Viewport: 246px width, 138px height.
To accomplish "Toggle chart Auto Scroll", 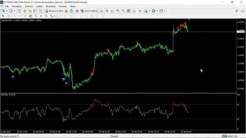I will 135,11.
